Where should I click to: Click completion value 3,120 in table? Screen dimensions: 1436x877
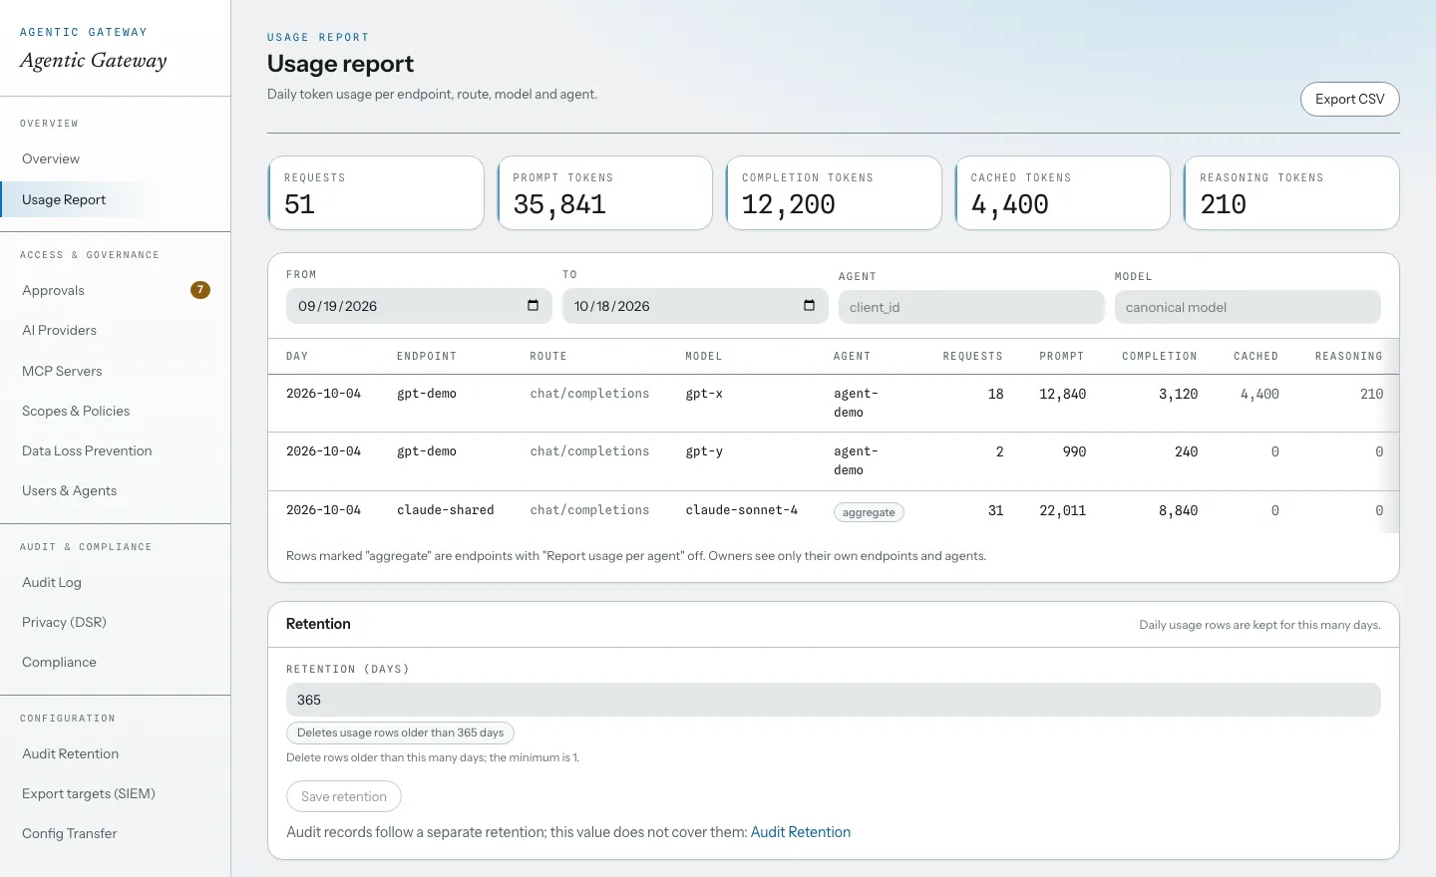[1179, 395]
